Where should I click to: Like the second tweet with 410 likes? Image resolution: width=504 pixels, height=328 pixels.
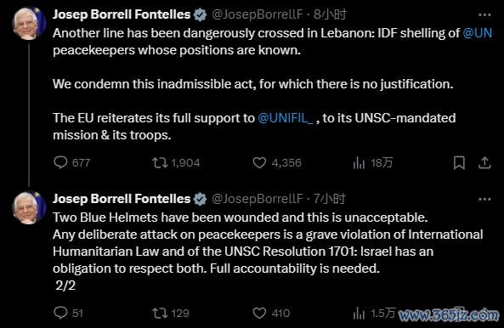(x=259, y=313)
